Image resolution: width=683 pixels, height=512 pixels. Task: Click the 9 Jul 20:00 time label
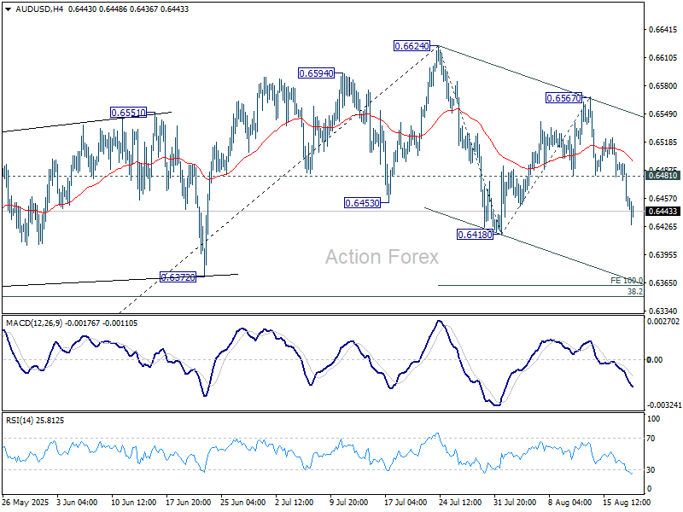[x=348, y=502]
